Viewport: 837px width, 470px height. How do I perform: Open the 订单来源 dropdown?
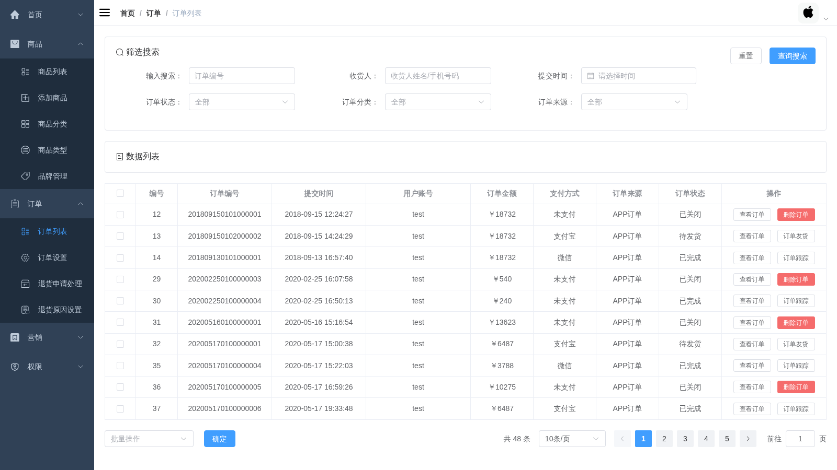point(634,102)
